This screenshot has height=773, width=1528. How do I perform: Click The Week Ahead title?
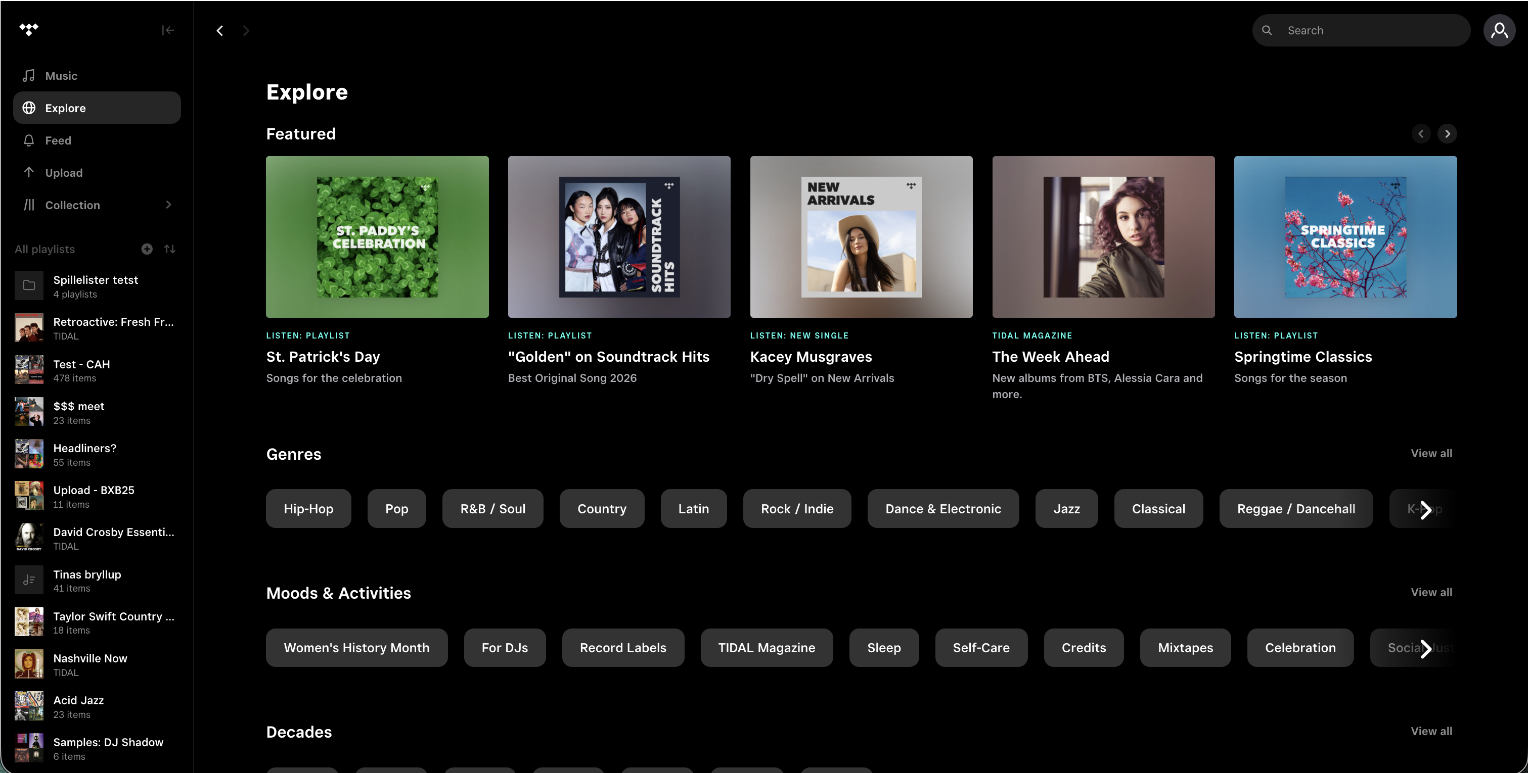1051,357
